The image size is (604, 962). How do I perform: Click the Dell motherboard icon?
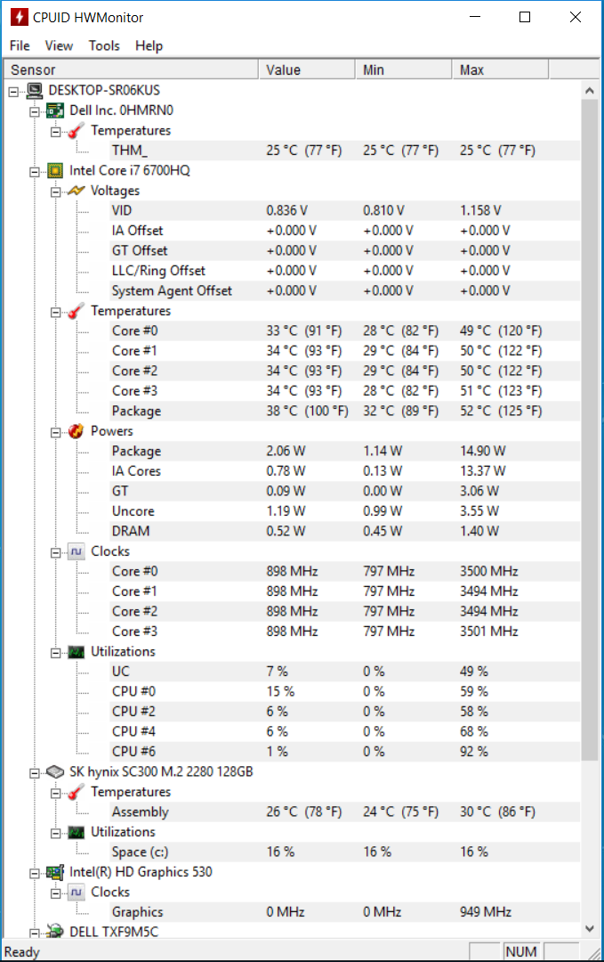click(55, 110)
